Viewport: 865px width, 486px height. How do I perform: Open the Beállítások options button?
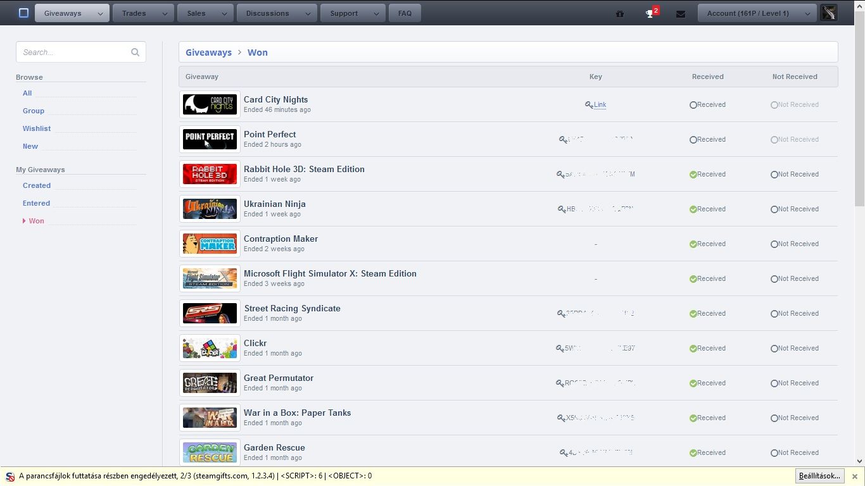(820, 476)
